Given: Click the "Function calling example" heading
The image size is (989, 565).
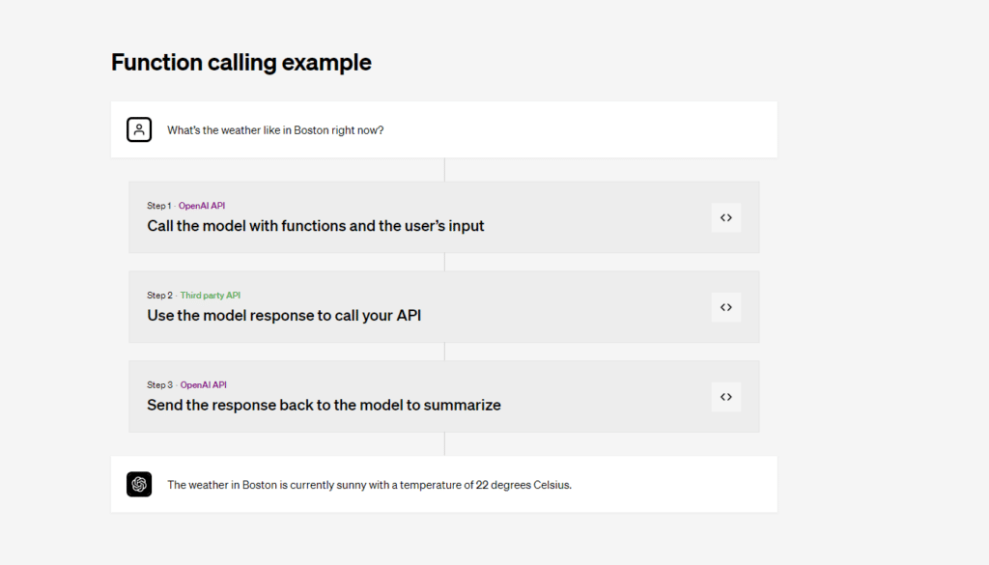Looking at the screenshot, I should tap(241, 63).
